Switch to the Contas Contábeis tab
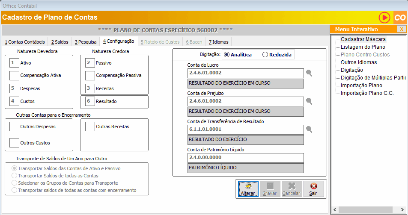Screen dimensions: 408x215 (x=24, y=42)
